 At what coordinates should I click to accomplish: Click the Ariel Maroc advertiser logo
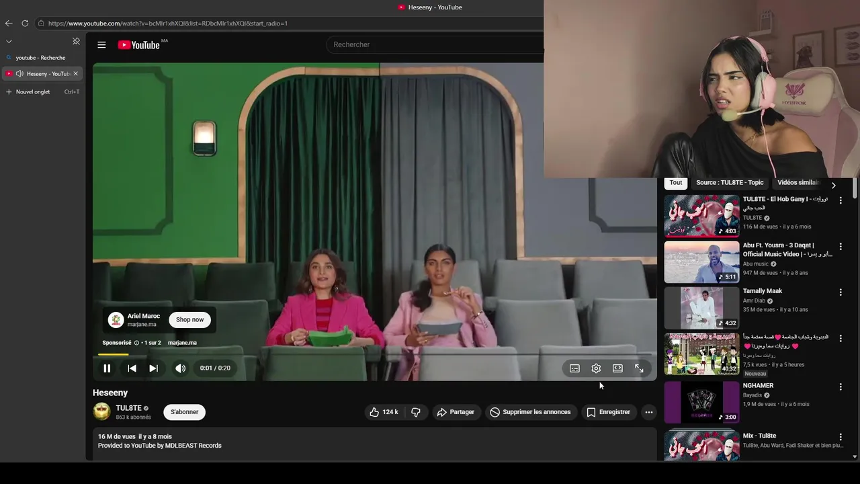[x=116, y=320]
